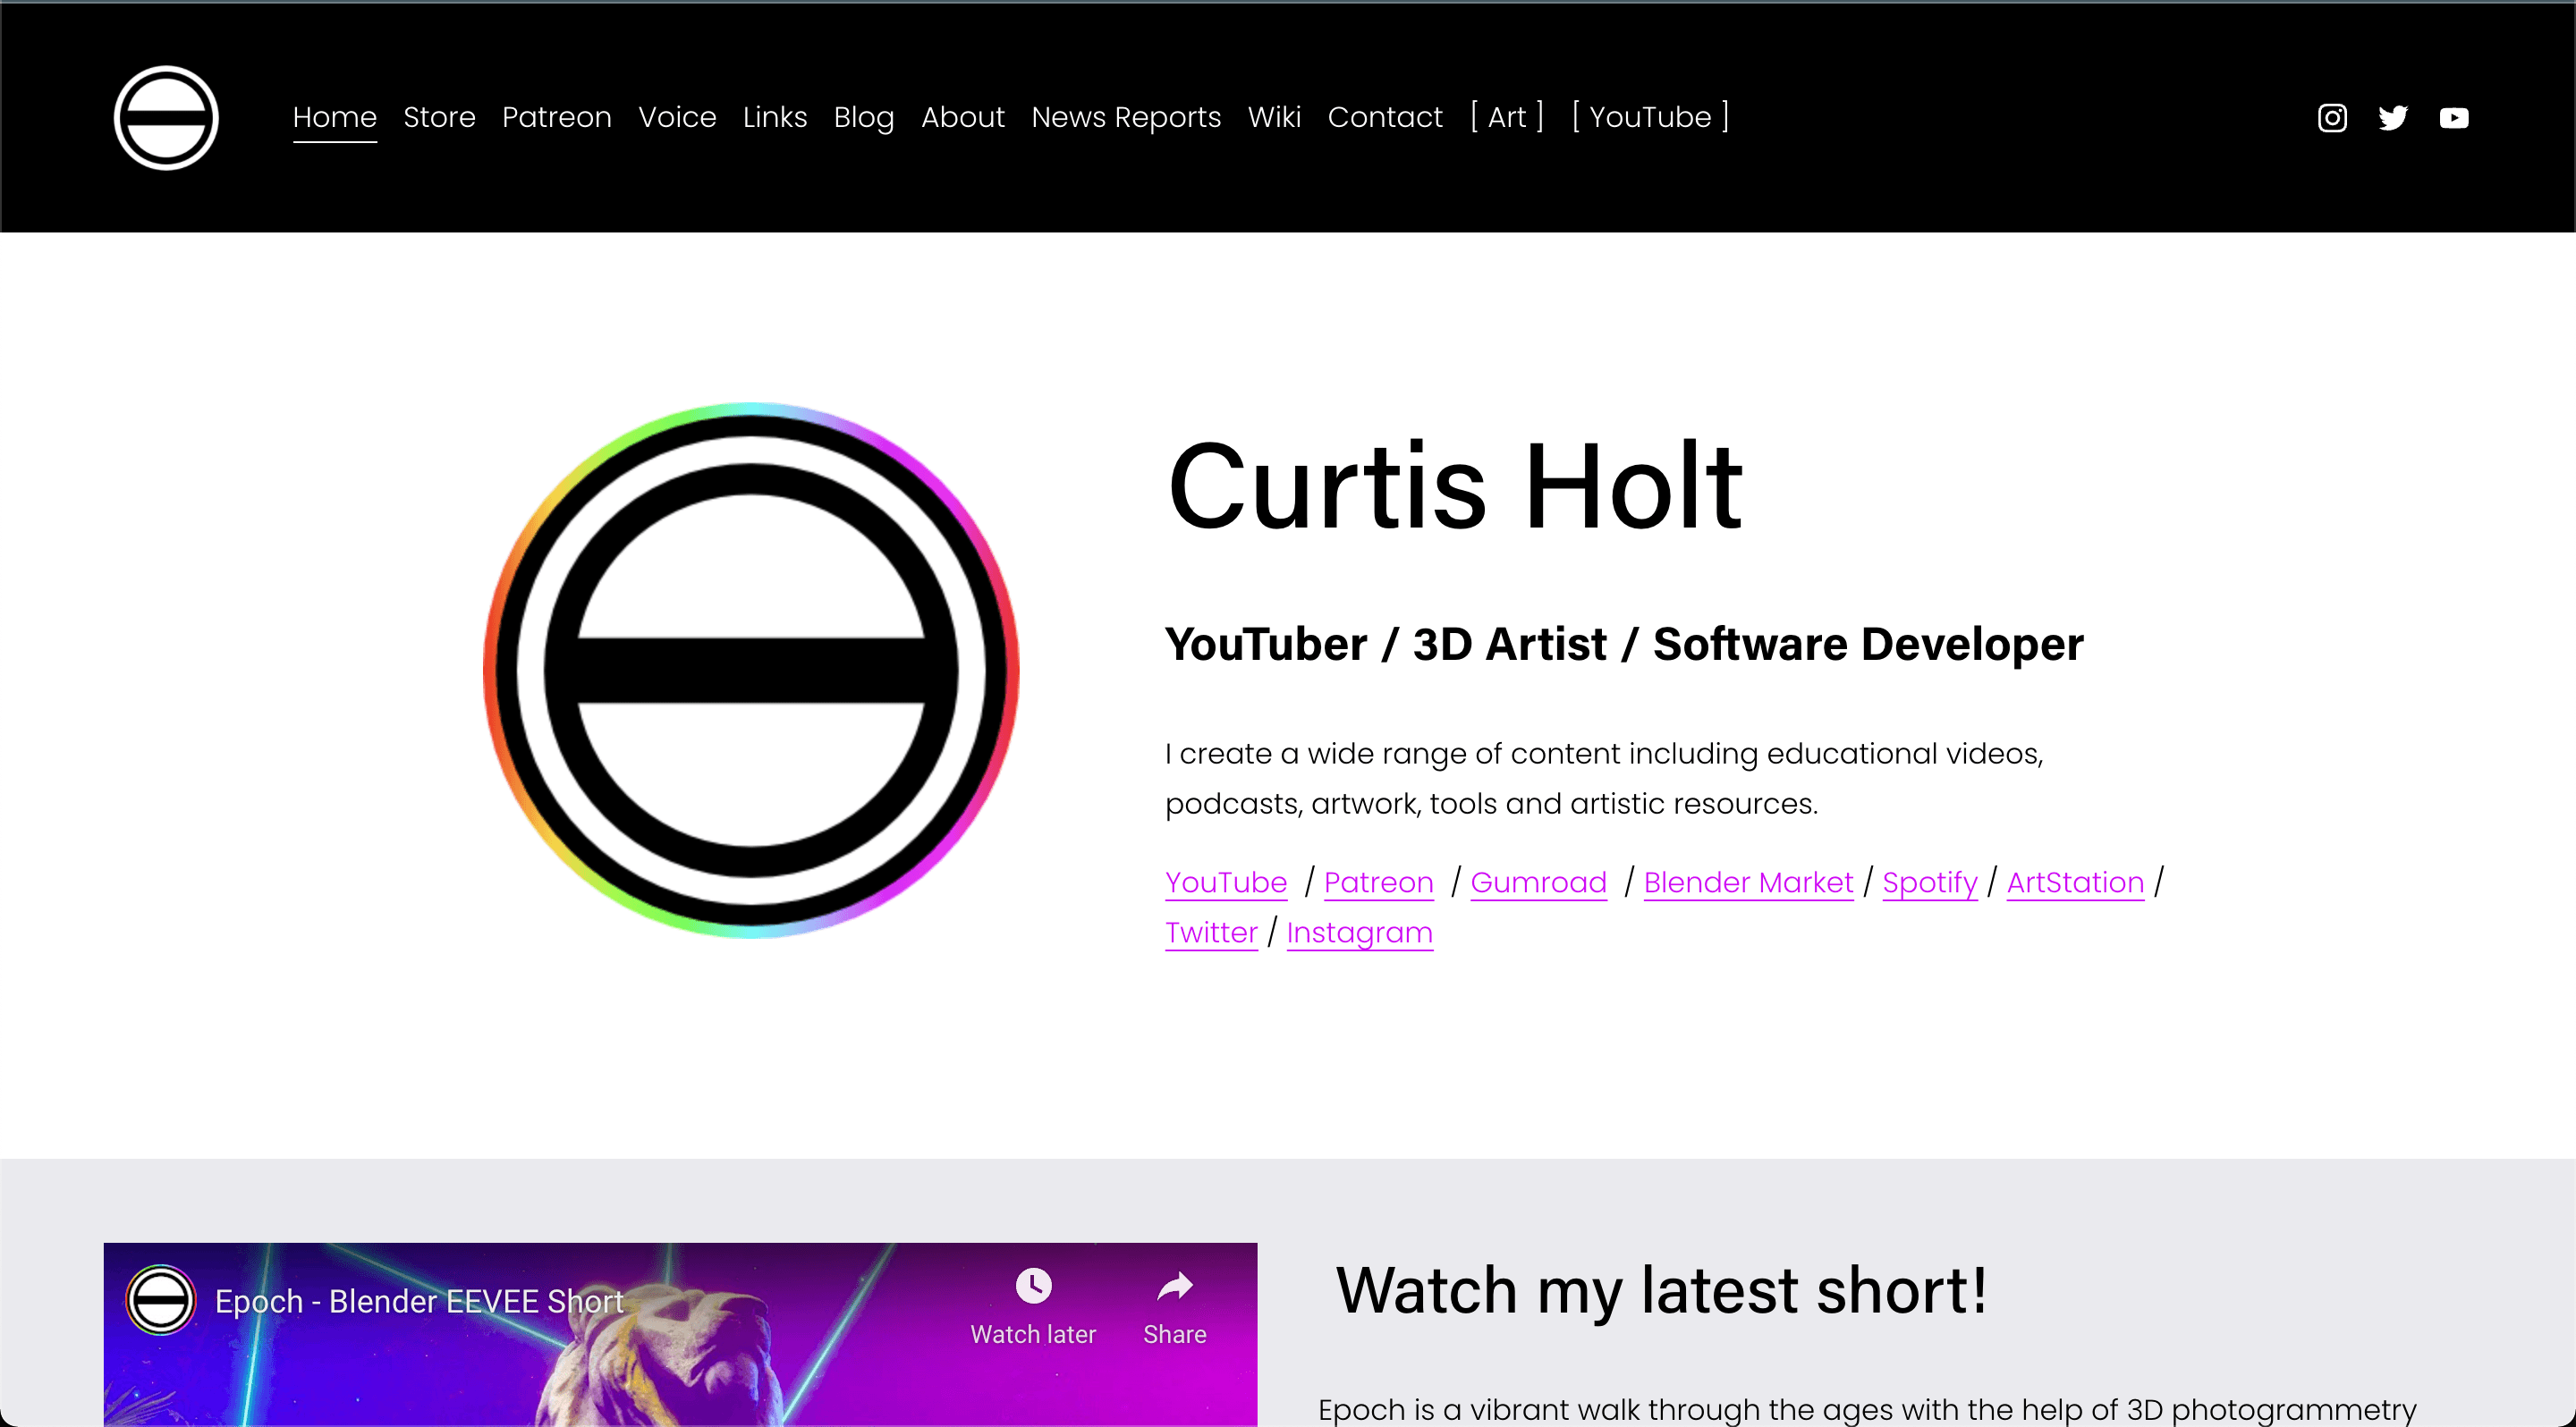Open the Instagram icon in header

pos(2332,118)
